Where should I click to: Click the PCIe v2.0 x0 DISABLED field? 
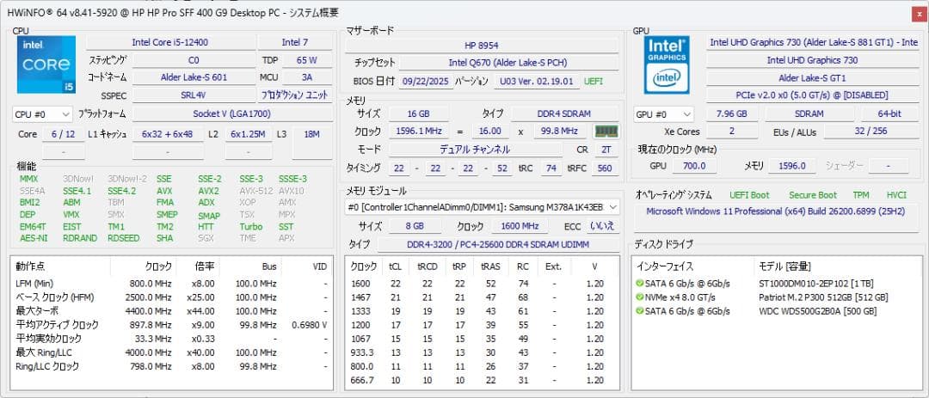click(812, 95)
